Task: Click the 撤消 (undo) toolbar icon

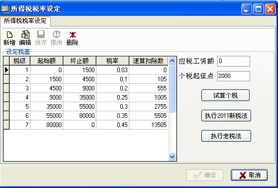Action: pos(56,38)
